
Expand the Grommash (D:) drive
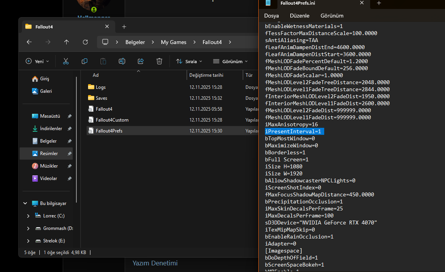tap(28, 229)
